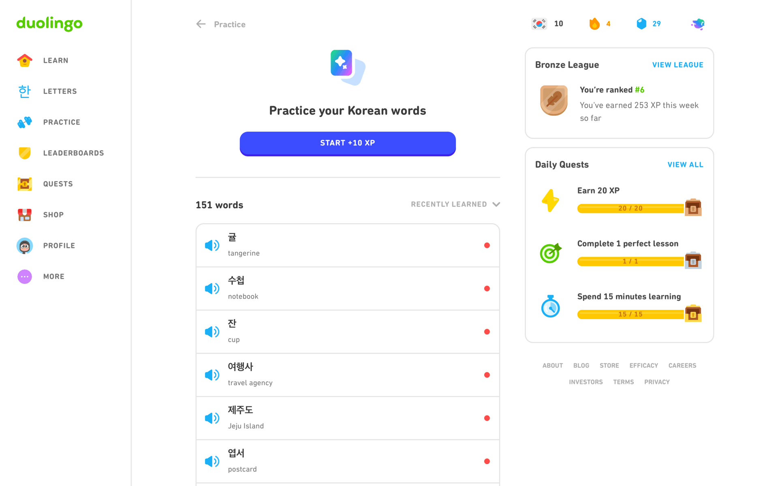
Task: Play audio for 엽서 postcard
Action: tap(212, 461)
